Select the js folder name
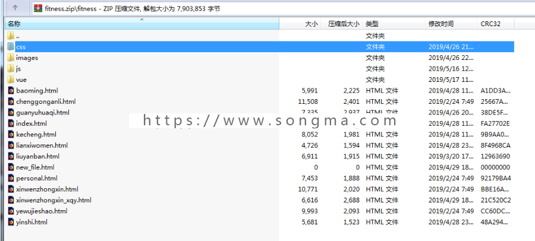535x241 pixels. click(18, 69)
